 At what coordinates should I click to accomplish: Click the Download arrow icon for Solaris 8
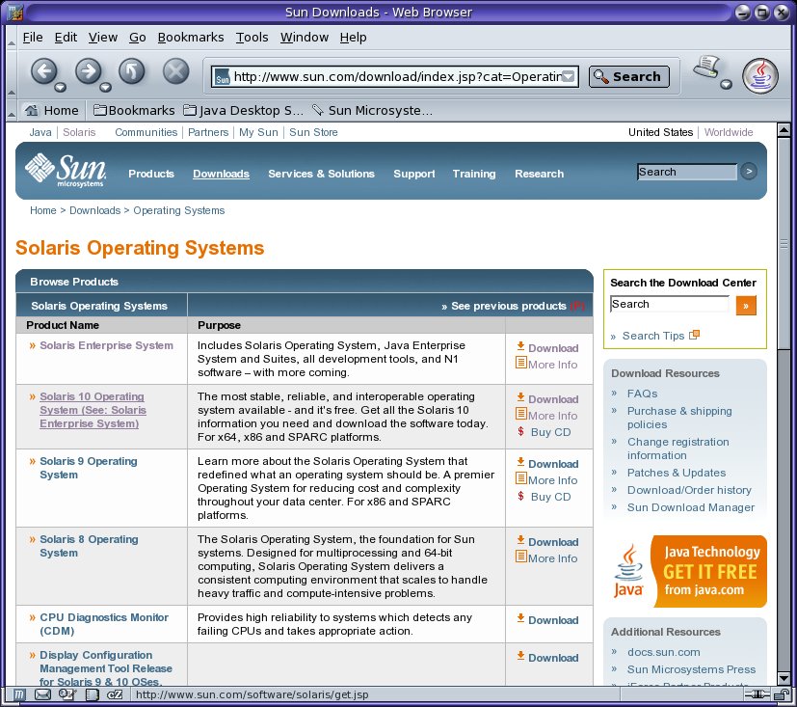pos(520,540)
